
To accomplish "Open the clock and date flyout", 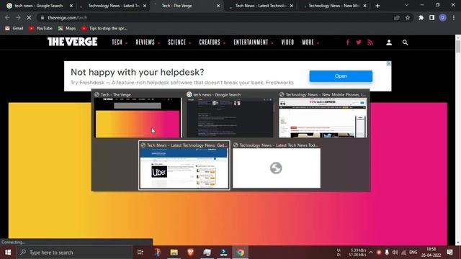I will (x=431, y=253).
